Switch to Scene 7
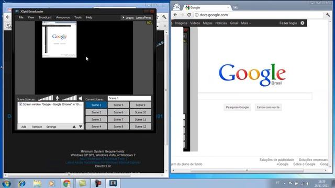The image size is (335, 188). coord(118,120)
